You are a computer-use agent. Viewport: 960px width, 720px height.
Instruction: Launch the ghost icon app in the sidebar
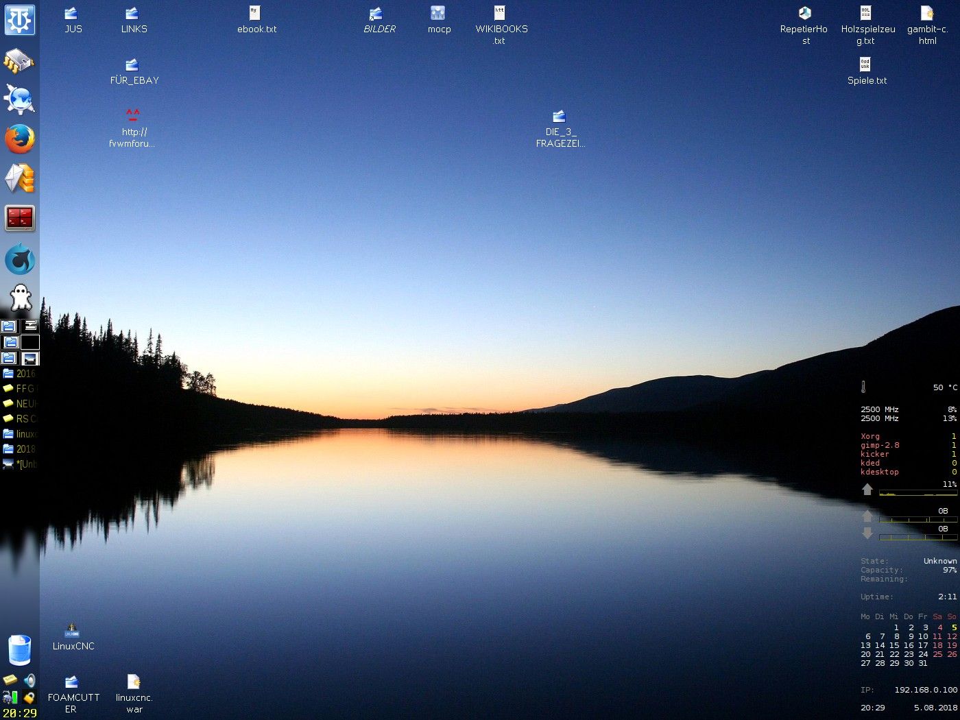point(19,296)
